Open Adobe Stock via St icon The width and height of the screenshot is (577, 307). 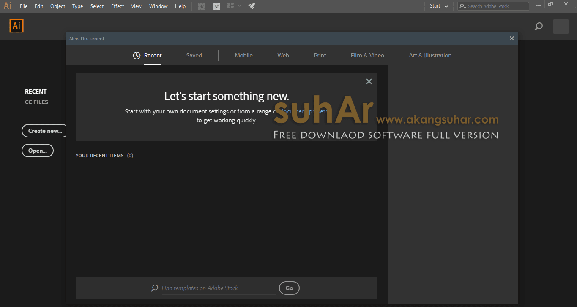(217, 6)
